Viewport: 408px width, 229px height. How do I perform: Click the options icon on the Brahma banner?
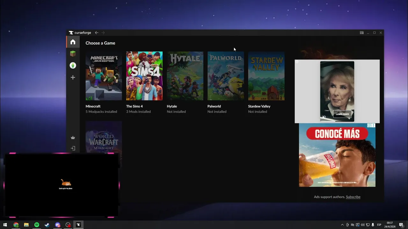373,125
